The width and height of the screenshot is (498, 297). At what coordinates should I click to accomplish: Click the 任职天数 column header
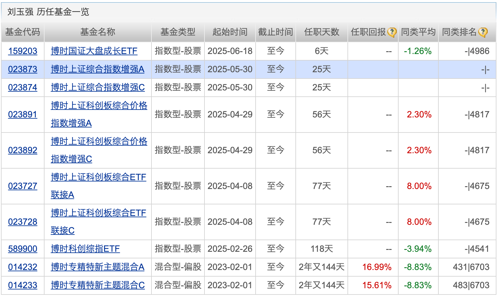(x=322, y=32)
